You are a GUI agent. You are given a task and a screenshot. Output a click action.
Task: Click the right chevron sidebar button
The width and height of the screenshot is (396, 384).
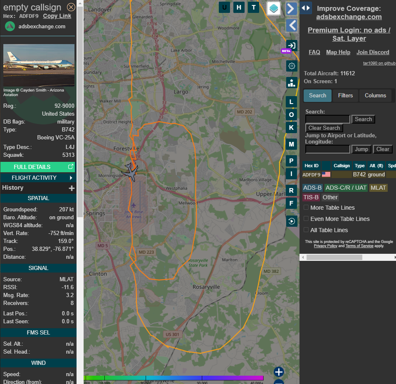[291, 9]
